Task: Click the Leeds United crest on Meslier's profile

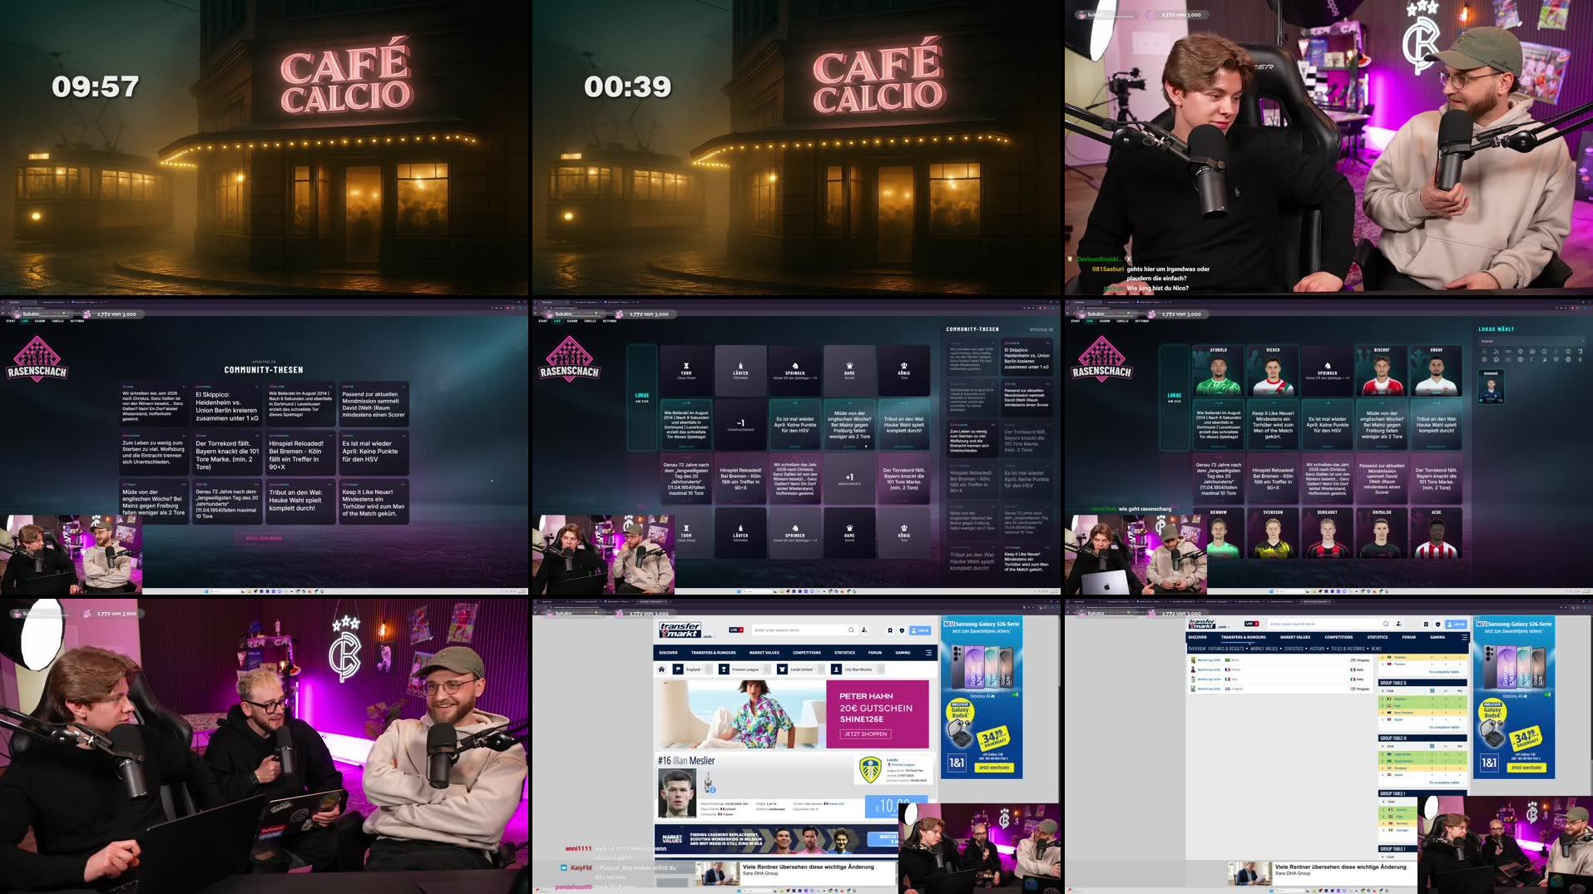Action: point(870,771)
